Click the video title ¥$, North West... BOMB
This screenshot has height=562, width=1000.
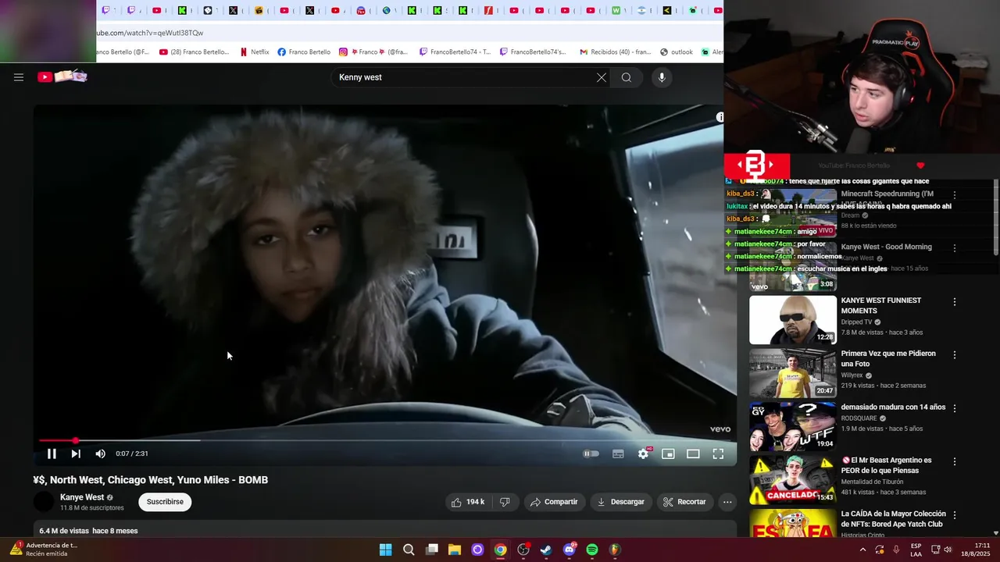(x=151, y=480)
